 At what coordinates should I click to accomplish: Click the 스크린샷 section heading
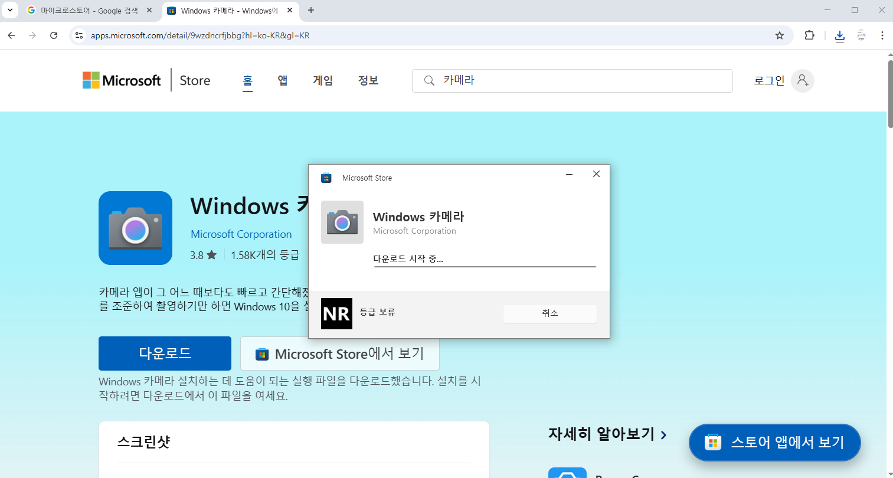click(x=143, y=441)
